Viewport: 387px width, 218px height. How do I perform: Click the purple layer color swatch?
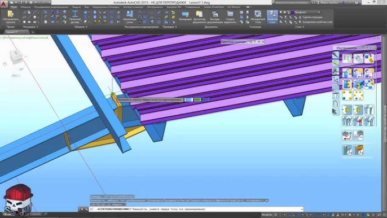click(292, 12)
